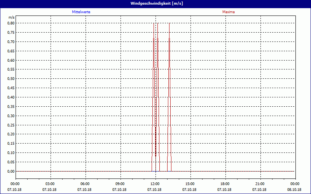Click the 0,80 value on y-axis
Viewport: 311px width, 194px height.
[11, 23]
